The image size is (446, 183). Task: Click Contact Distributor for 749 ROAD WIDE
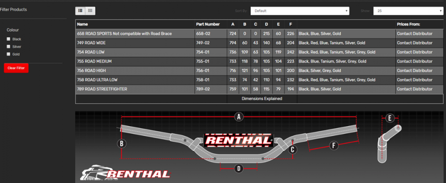(415, 43)
